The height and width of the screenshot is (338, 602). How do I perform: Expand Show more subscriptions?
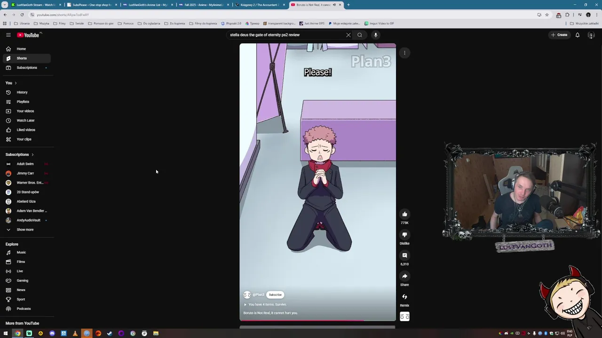tap(26, 230)
